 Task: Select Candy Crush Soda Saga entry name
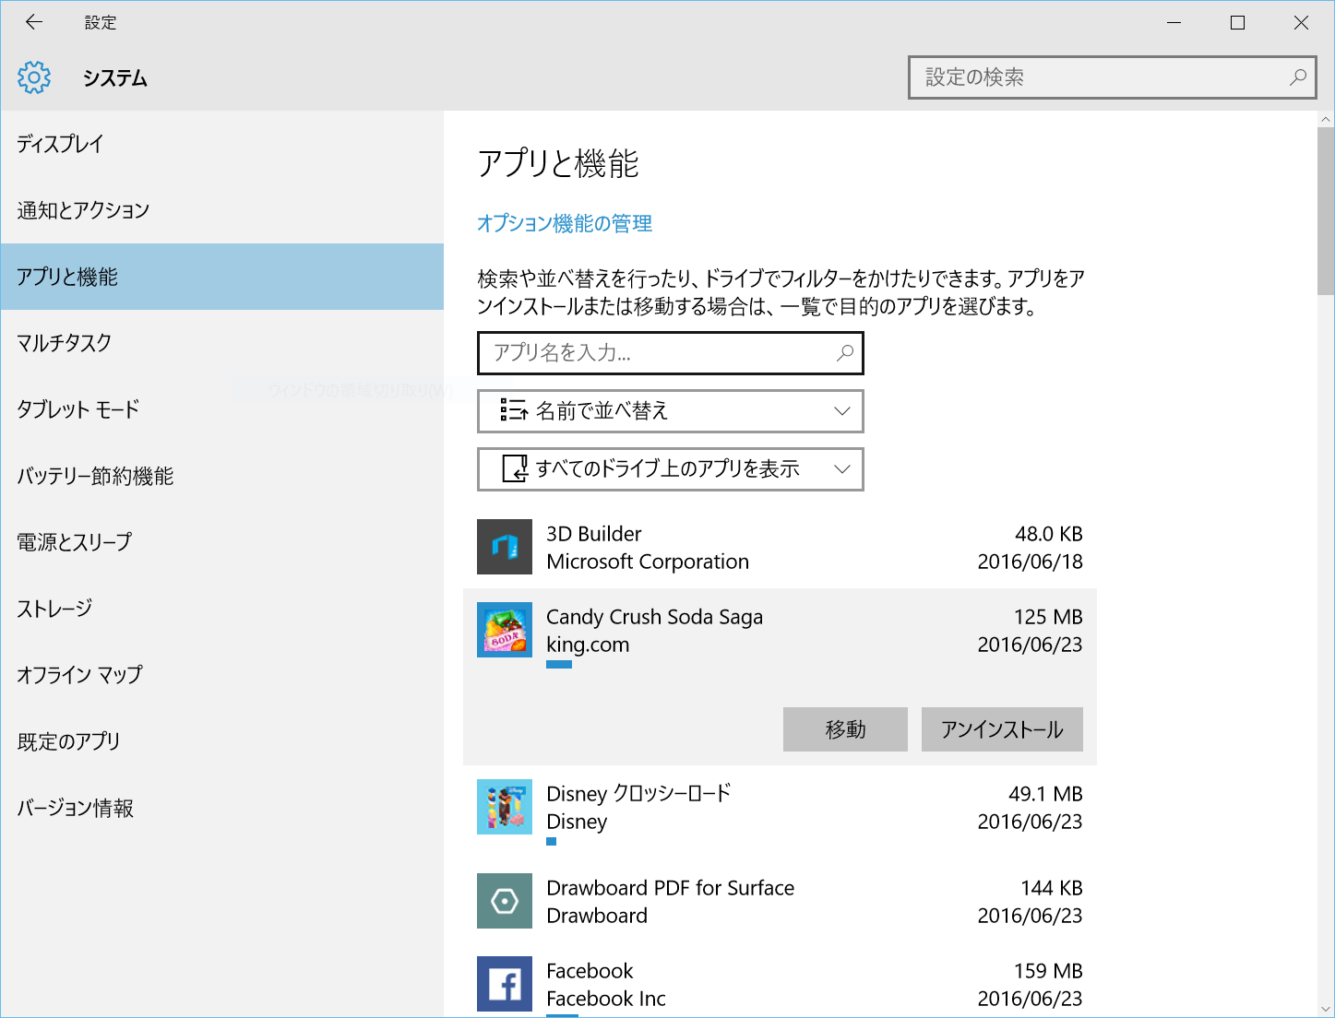coord(654,617)
